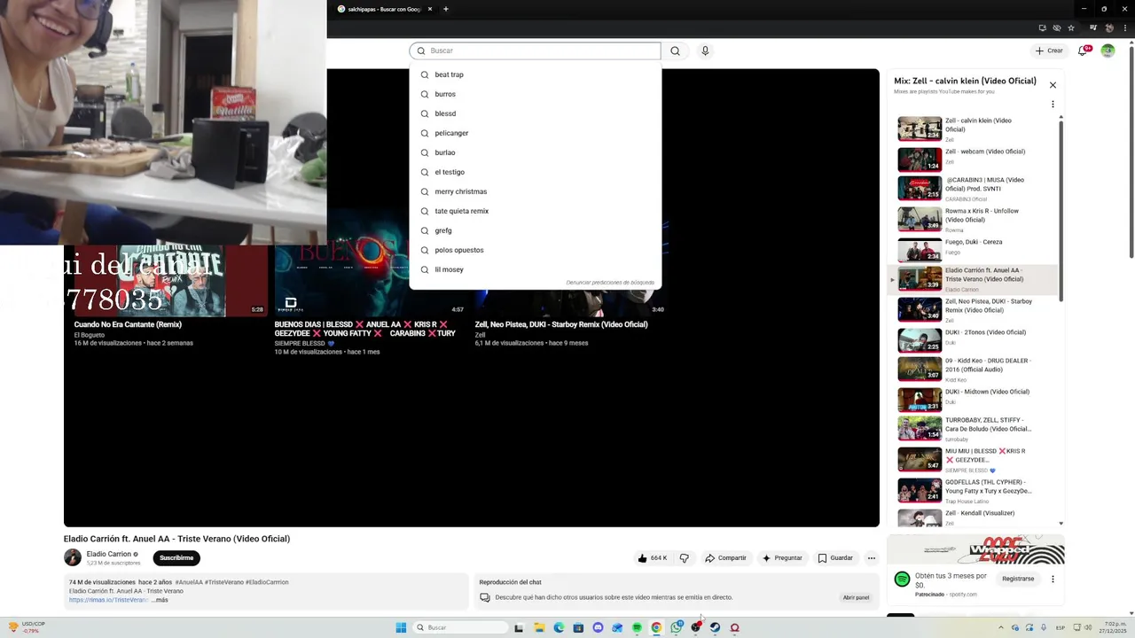Open Windows Start menu
Screen dimensions: 1135x638
(401, 627)
